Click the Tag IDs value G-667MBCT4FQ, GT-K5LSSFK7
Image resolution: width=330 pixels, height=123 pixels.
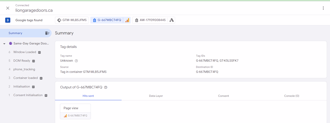point(217,60)
